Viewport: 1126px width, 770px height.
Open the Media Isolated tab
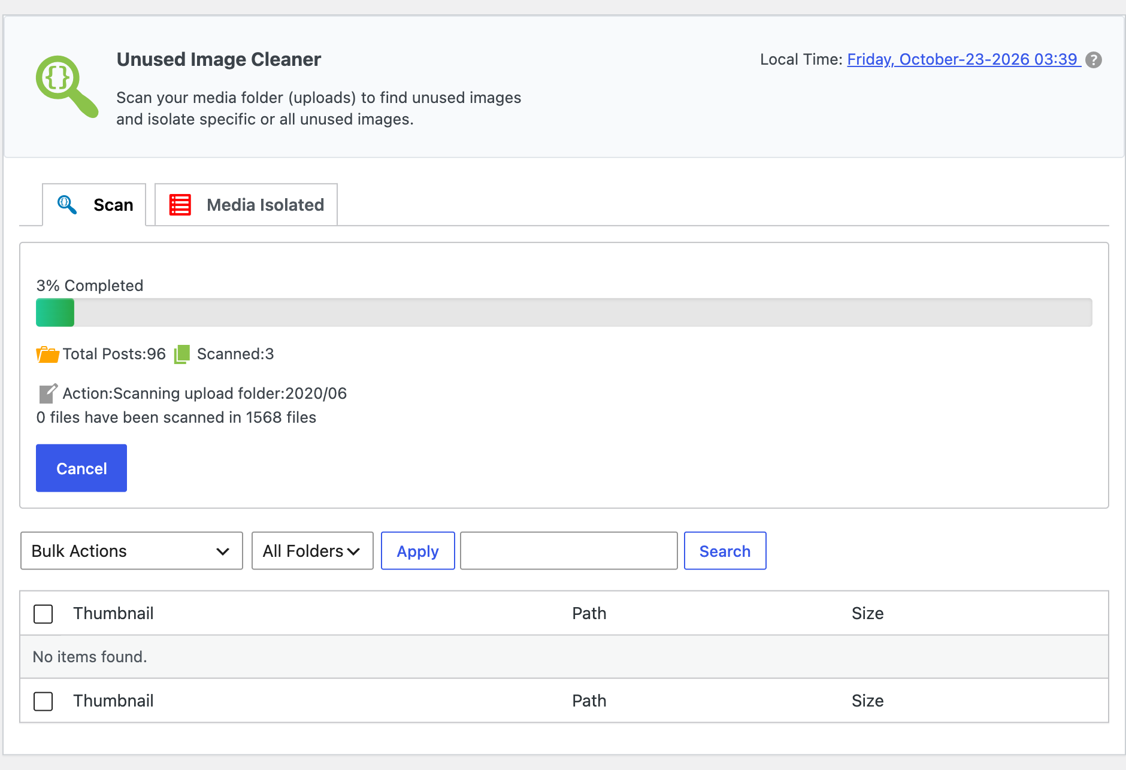pos(246,205)
